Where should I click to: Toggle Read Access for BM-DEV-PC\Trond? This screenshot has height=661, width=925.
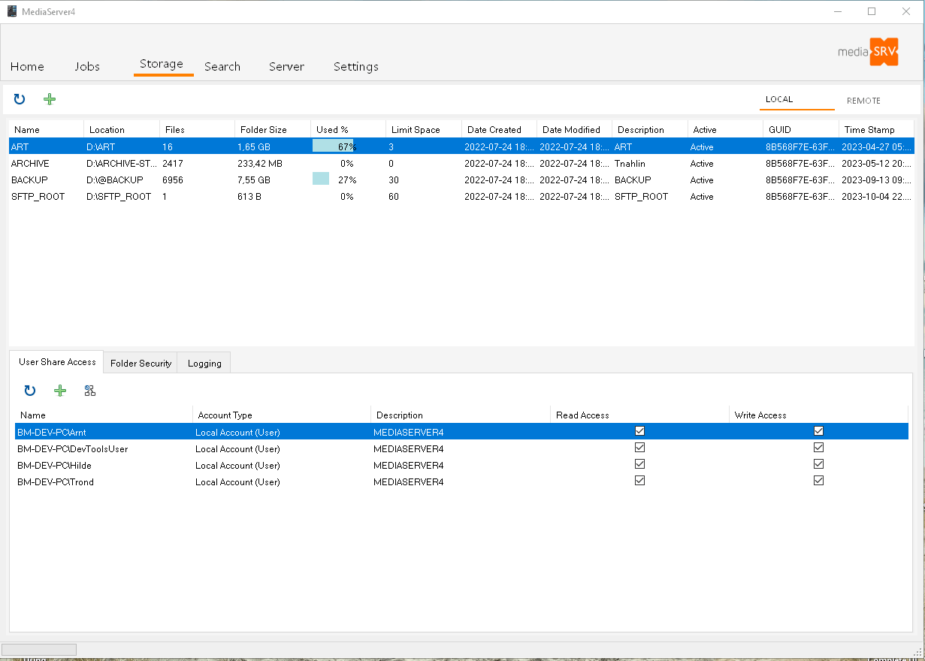(x=639, y=481)
